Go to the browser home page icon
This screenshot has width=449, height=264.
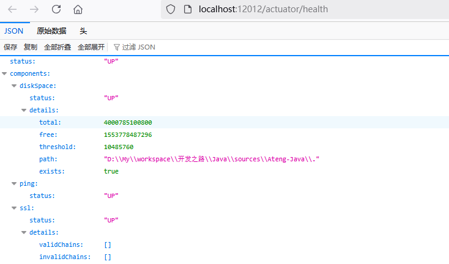pyautogui.click(x=78, y=9)
